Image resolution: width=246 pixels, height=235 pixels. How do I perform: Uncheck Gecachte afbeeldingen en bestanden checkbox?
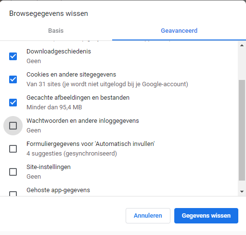(x=13, y=103)
